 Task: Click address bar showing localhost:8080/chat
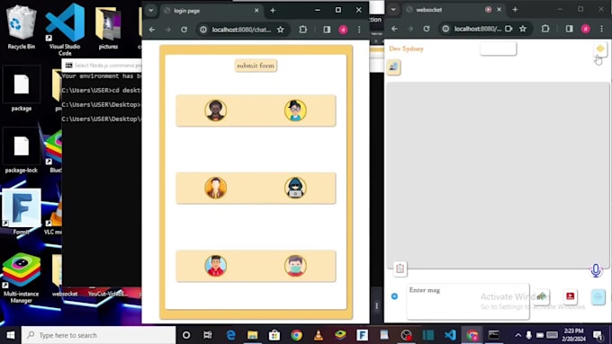(x=241, y=30)
